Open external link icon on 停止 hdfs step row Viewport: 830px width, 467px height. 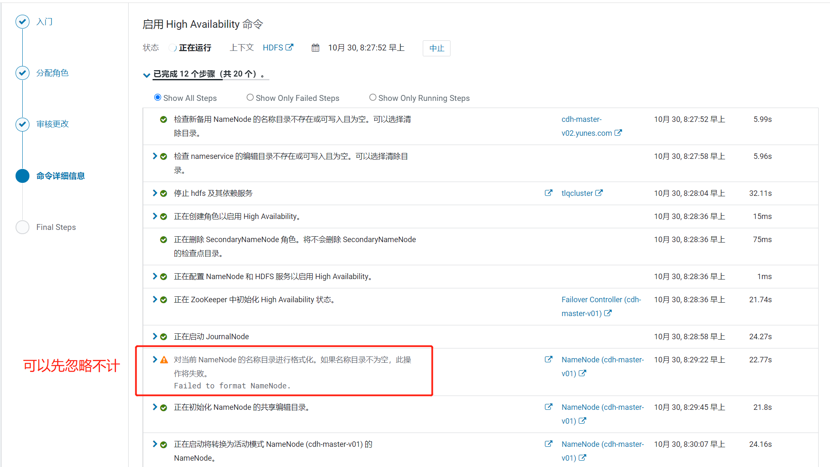[x=548, y=193]
